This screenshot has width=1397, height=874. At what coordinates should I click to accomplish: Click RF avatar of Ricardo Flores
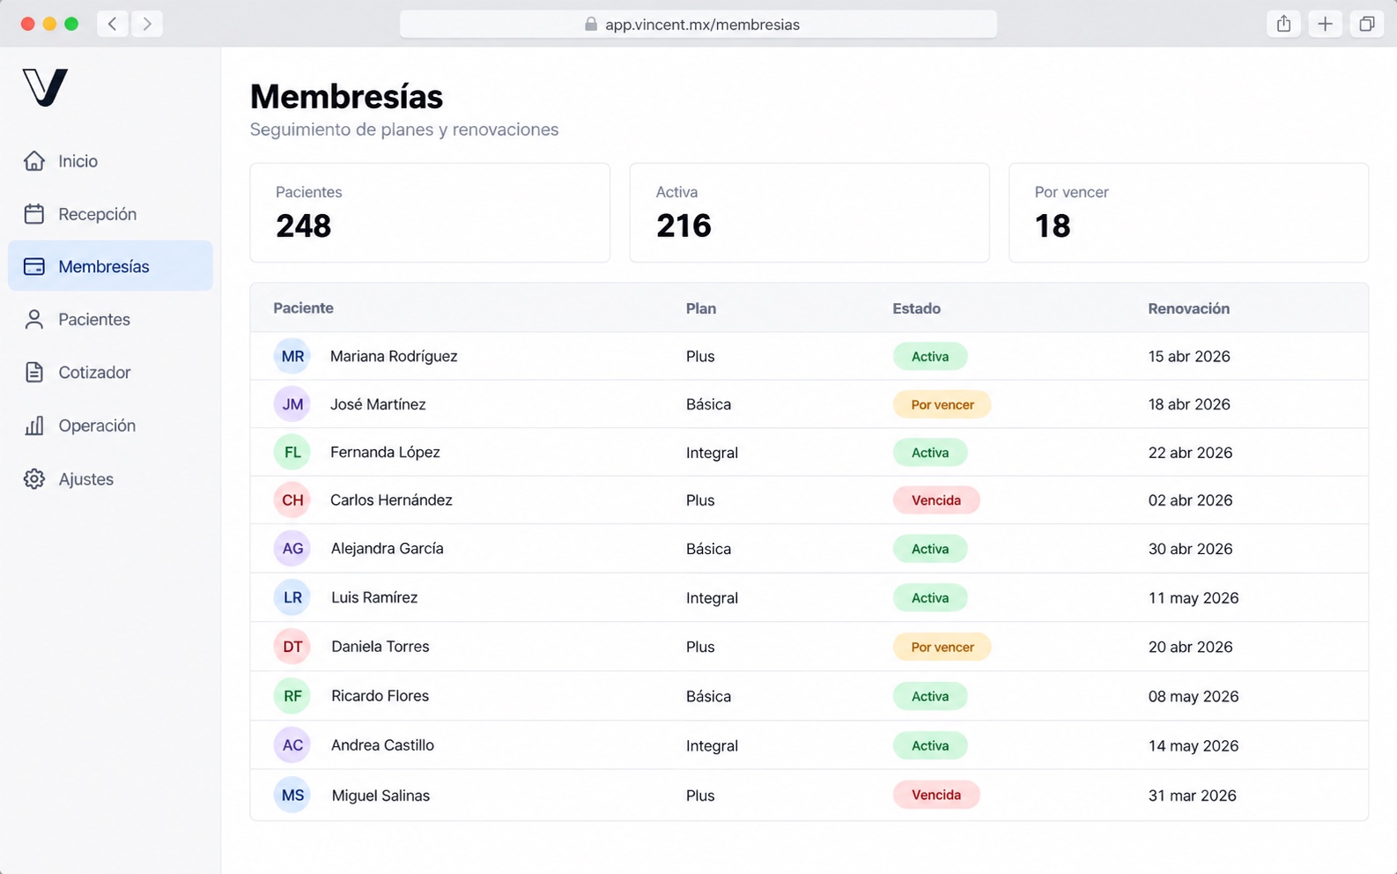coord(292,696)
